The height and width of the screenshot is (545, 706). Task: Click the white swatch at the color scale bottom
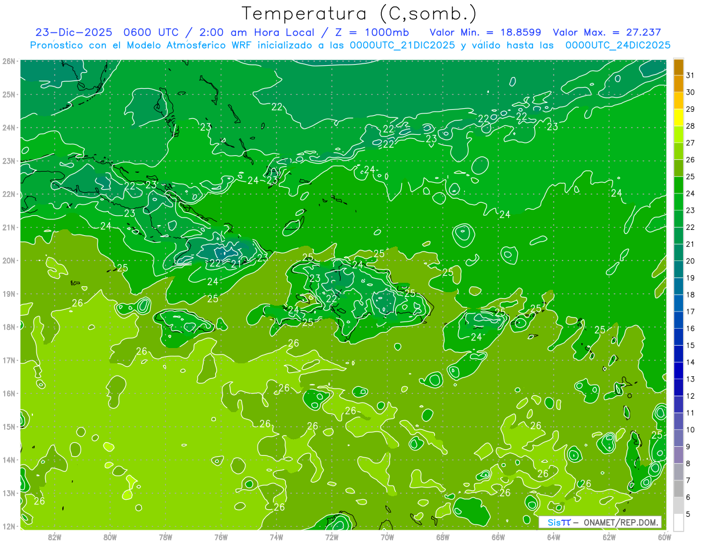click(678, 521)
